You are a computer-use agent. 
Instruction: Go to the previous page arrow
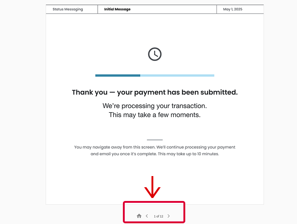coord(147,216)
